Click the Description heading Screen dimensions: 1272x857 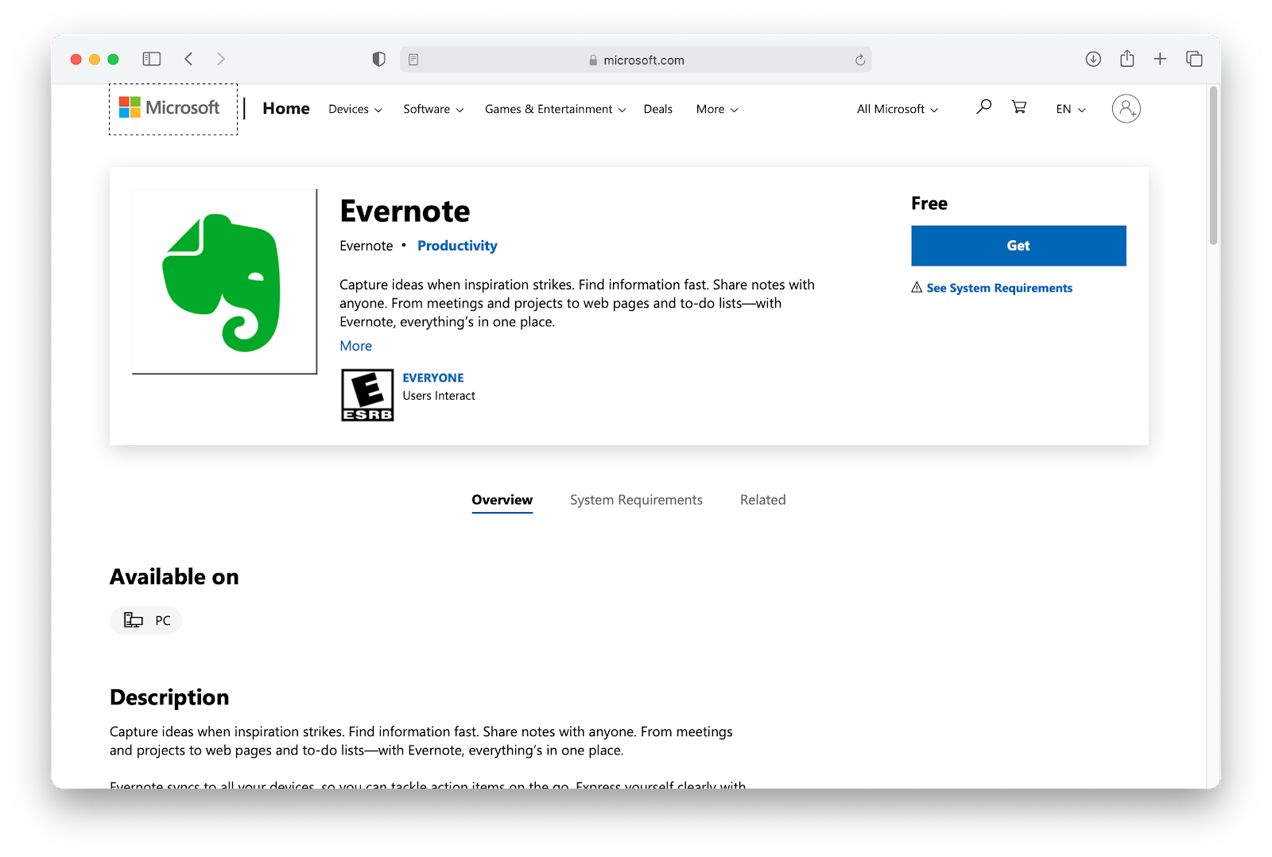tap(169, 697)
